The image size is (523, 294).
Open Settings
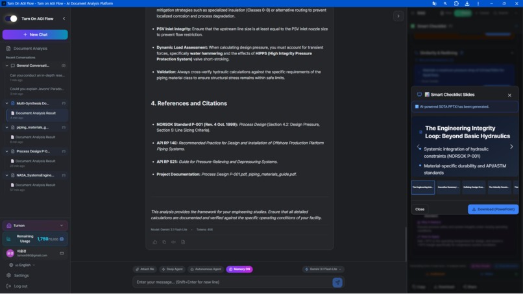[x=21, y=276]
